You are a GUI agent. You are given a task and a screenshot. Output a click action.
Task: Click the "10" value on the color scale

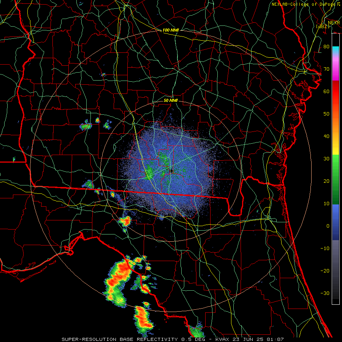(x=326, y=204)
